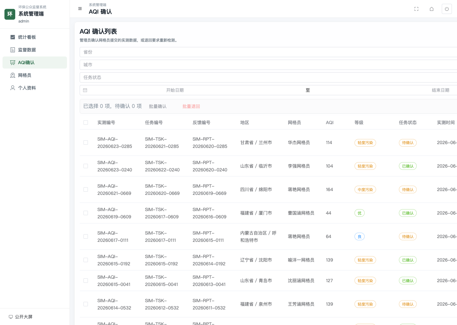Click the 个人资料 user icon
This screenshot has width=457, height=325.
click(13, 88)
